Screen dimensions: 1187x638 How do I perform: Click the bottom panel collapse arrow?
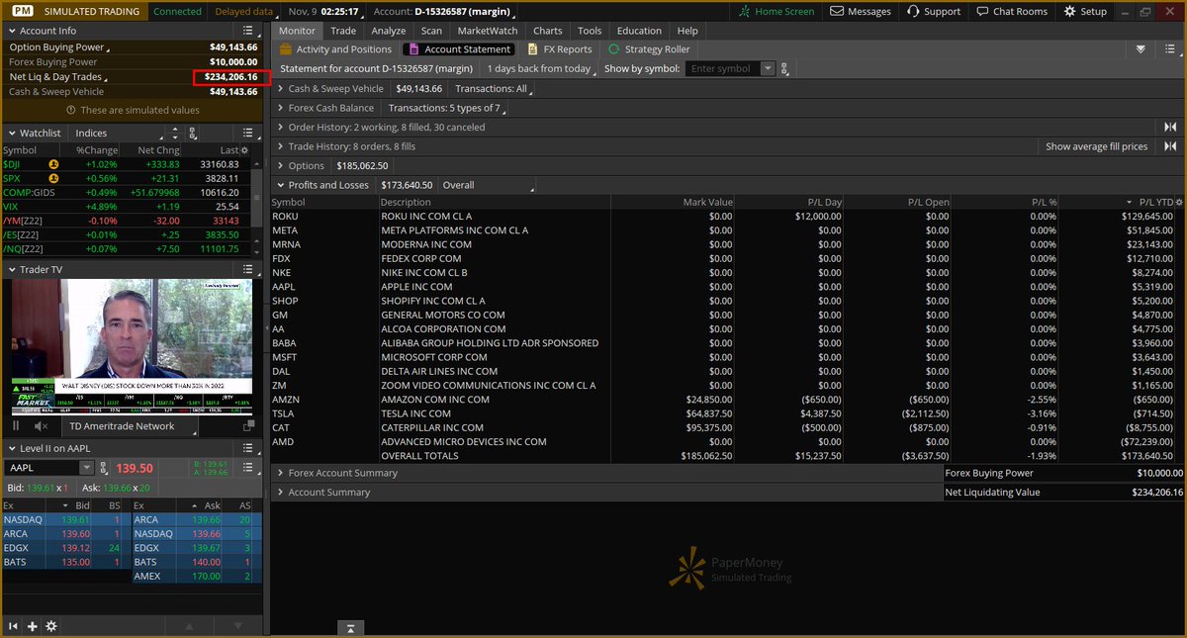point(351,628)
